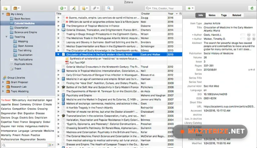Toggle the Acclimatization tag filter

click(36, 100)
